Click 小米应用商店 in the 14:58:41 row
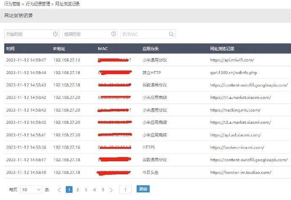 tap(155, 135)
